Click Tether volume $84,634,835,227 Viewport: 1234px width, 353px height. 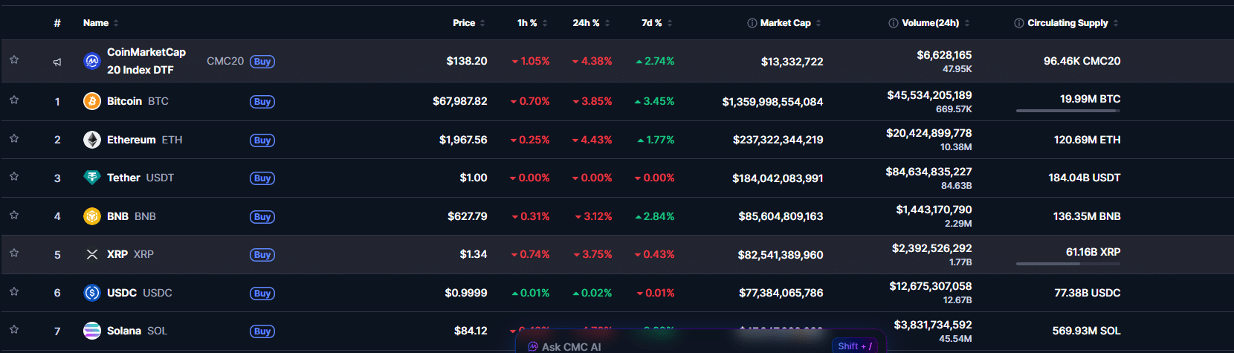click(928, 172)
